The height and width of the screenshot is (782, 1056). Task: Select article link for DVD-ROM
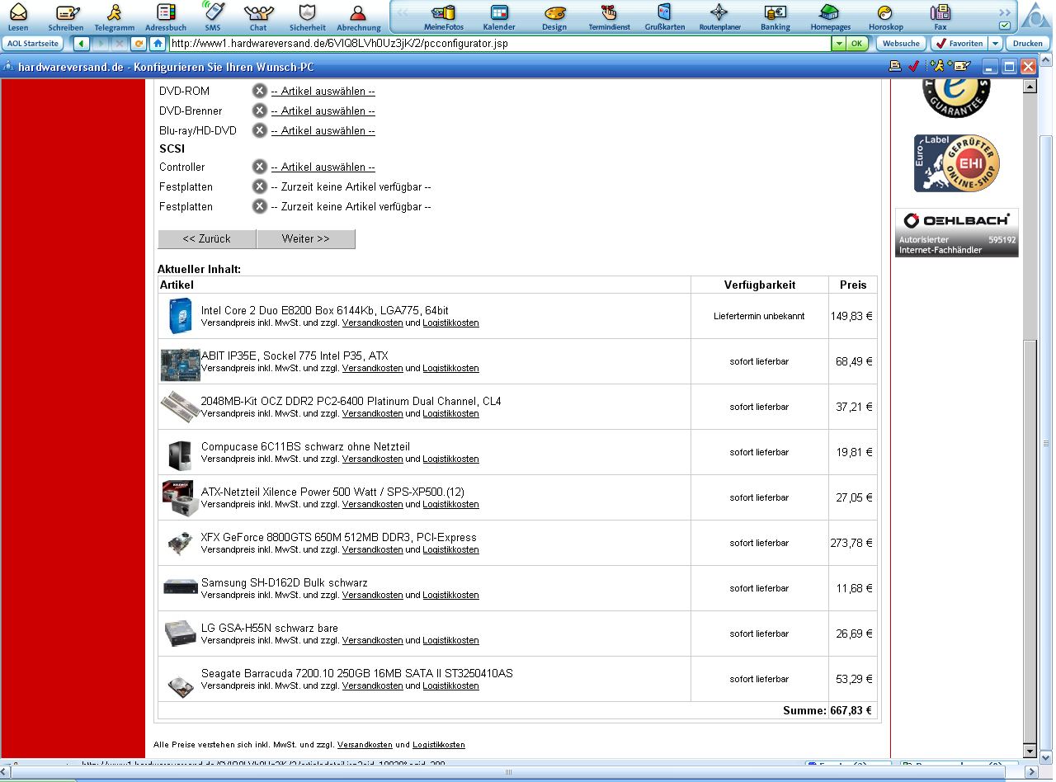[x=323, y=91]
